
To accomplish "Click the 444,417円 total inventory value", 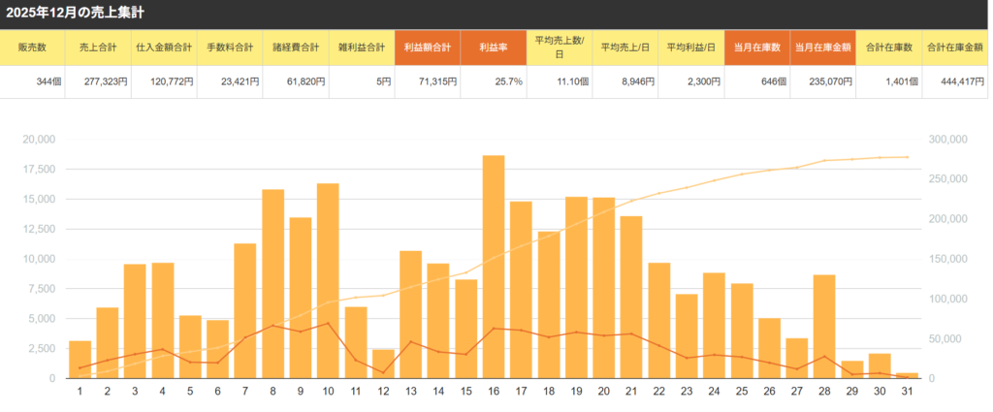I will point(956,81).
